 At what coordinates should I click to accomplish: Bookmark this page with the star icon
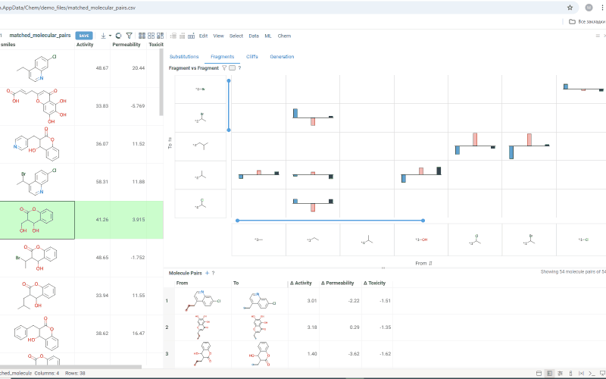[x=570, y=7]
